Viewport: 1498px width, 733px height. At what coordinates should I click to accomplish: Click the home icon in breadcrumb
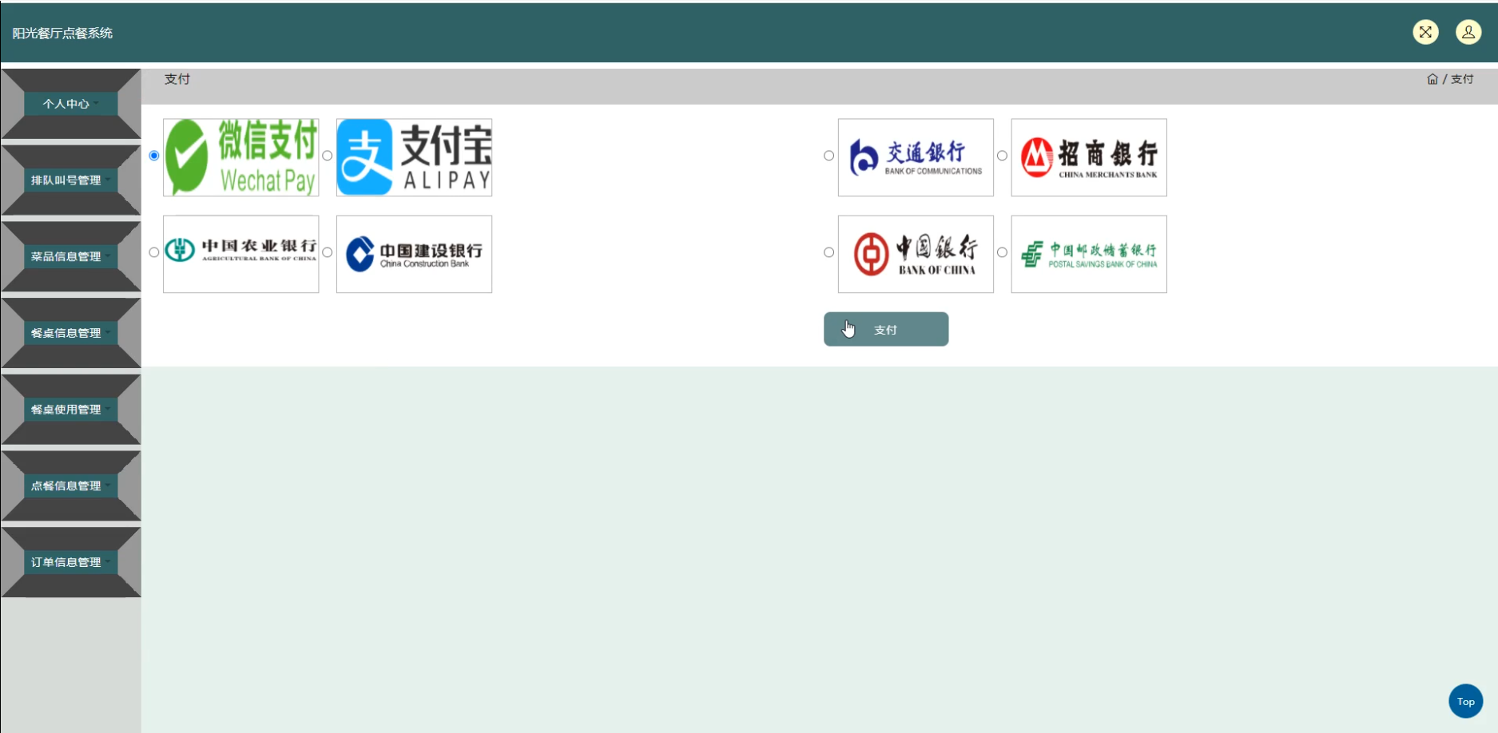pos(1432,79)
